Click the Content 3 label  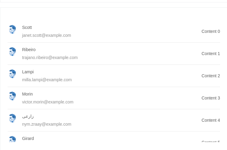(x=211, y=98)
